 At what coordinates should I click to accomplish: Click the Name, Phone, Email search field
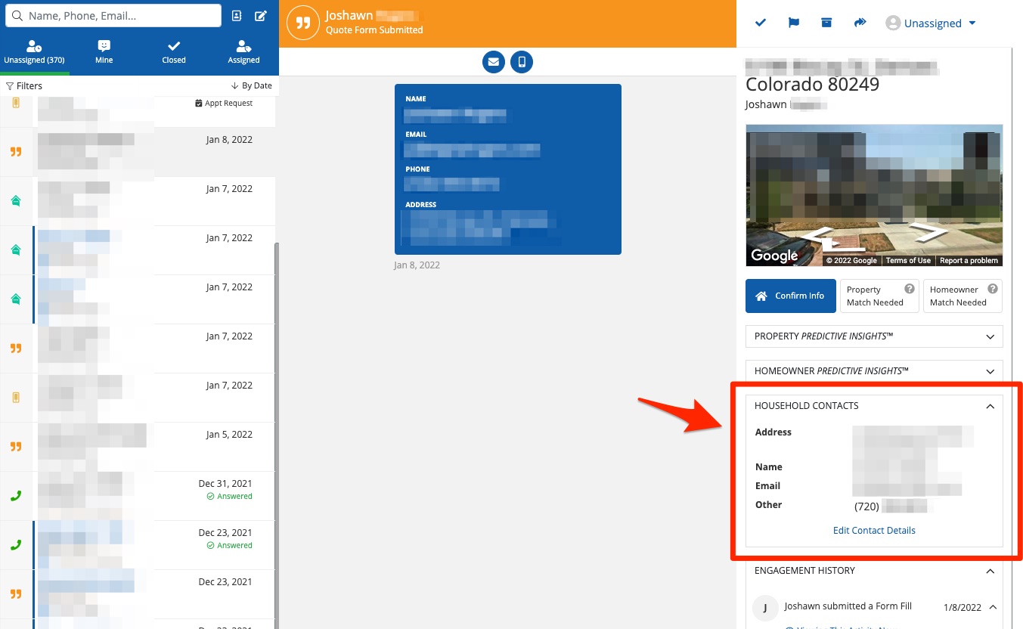pyautogui.click(x=121, y=16)
